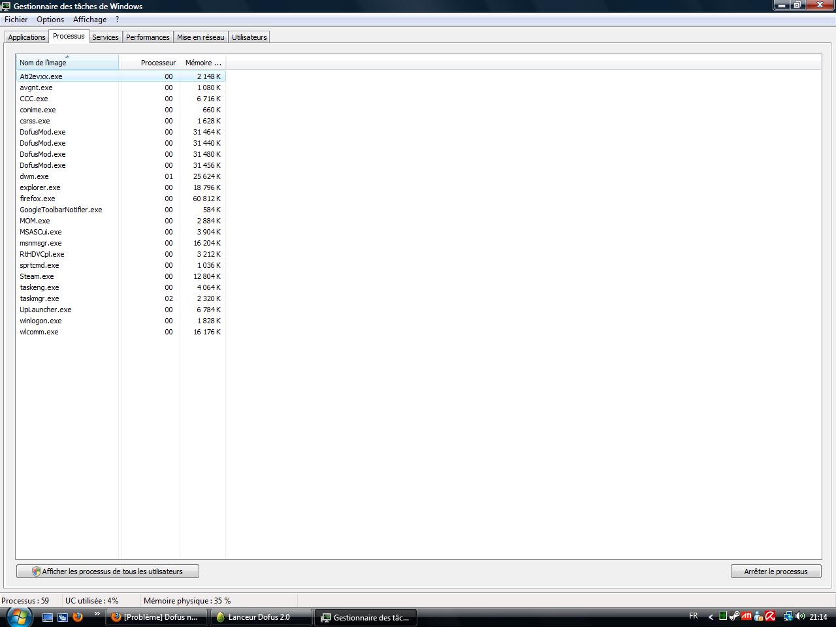
Task: Select the taskmgr.exe process
Action: click(121, 298)
